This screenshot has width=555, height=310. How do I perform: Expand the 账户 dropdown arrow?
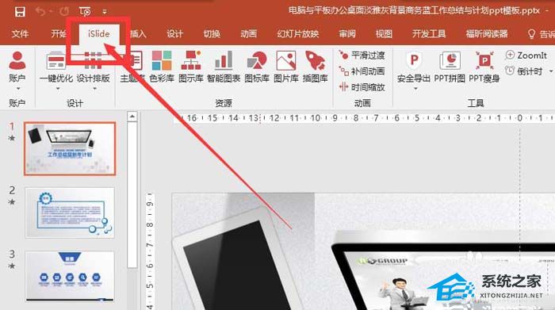tap(17, 89)
